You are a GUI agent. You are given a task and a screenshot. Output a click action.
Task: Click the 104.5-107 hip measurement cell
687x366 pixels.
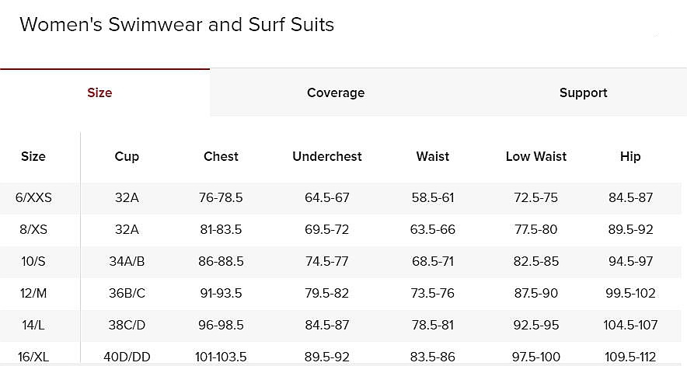[630, 325]
